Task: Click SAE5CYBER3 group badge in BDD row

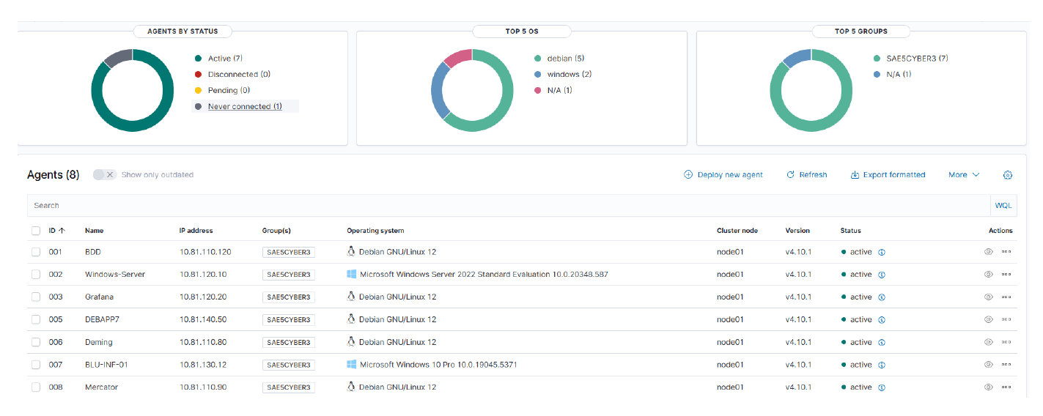Action: [289, 252]
